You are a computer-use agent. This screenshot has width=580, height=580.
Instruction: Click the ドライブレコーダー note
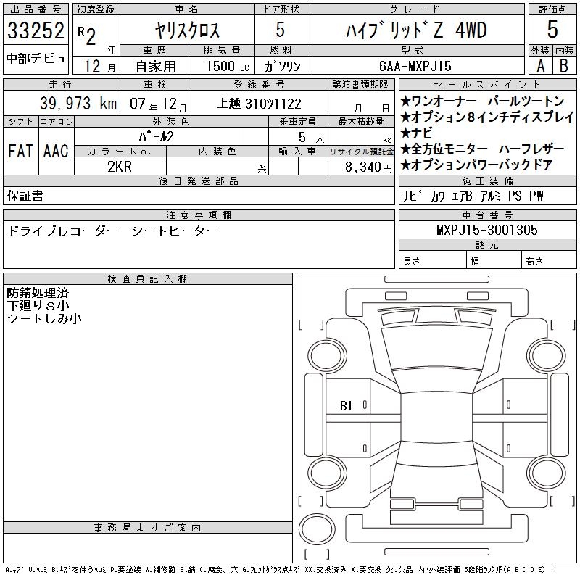pyautogui.click(x=63, y=231)
